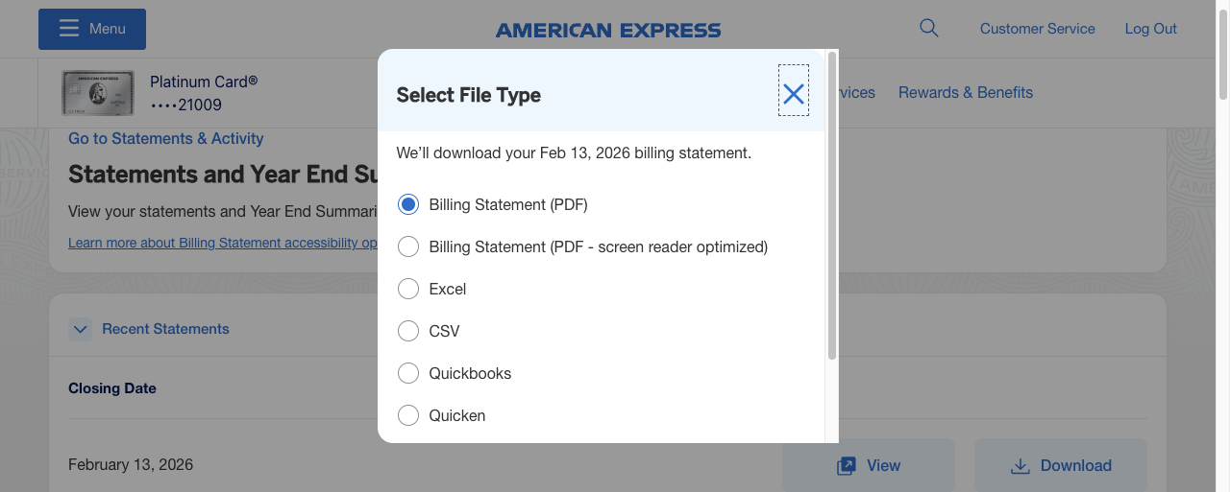
Task: Go to Statements & Activity link
Action: [165, 138]
